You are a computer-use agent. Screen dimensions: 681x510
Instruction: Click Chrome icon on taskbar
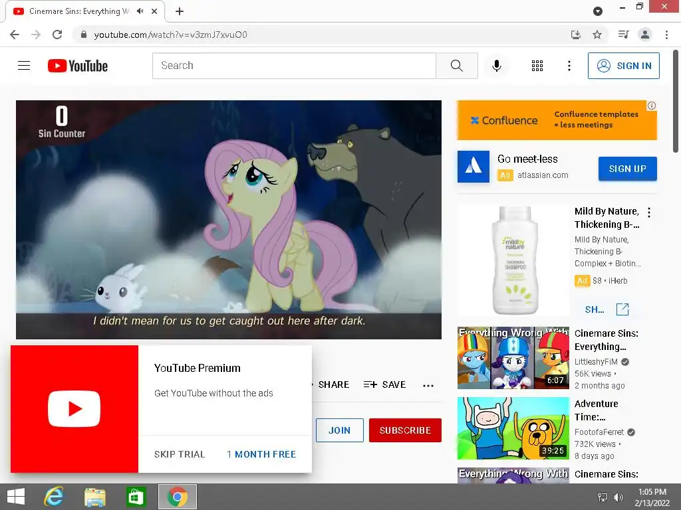(x=177, y=497)
